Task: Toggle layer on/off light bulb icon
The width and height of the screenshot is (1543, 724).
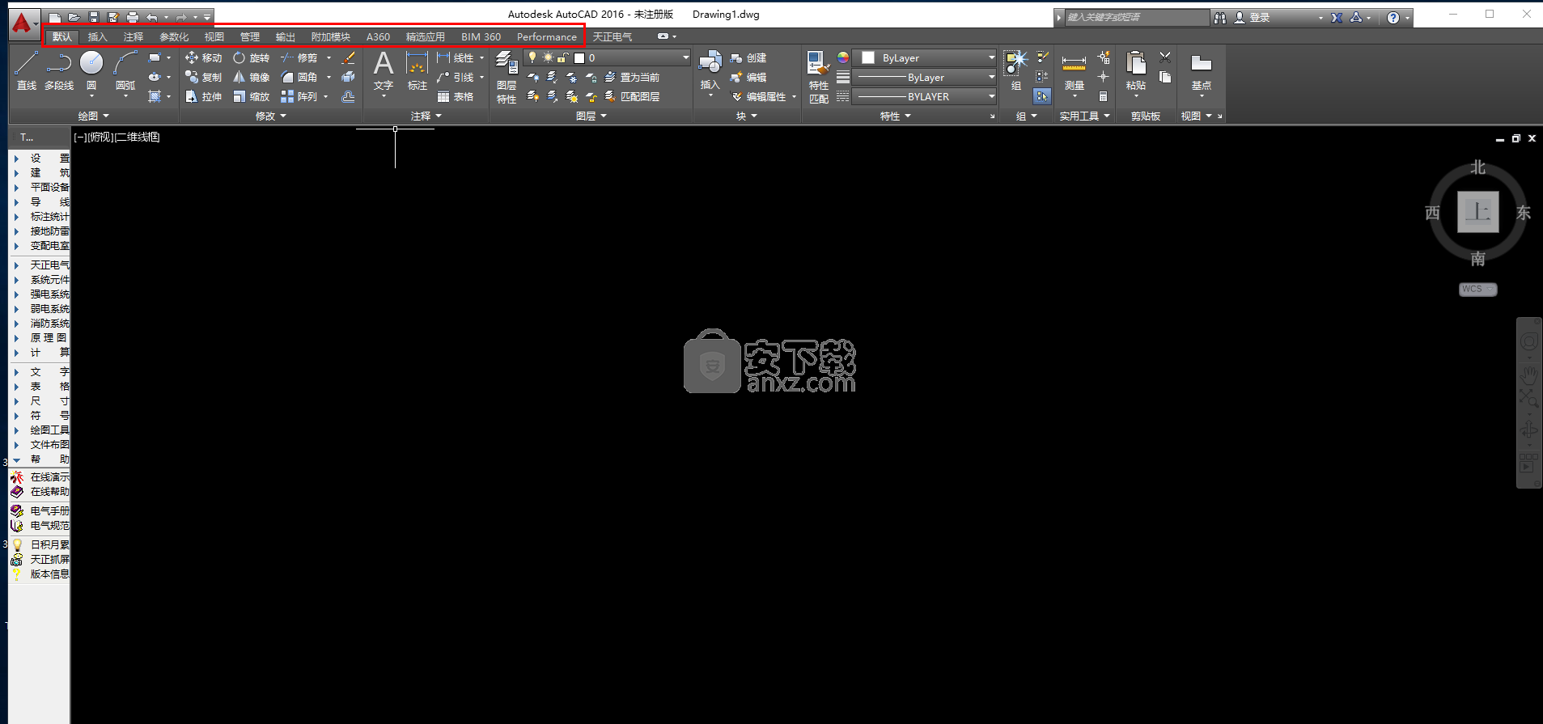Action: pos(532,57)
